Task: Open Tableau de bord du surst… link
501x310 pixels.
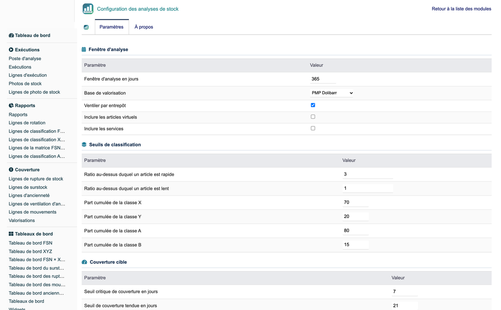Action: click(36, 268)
